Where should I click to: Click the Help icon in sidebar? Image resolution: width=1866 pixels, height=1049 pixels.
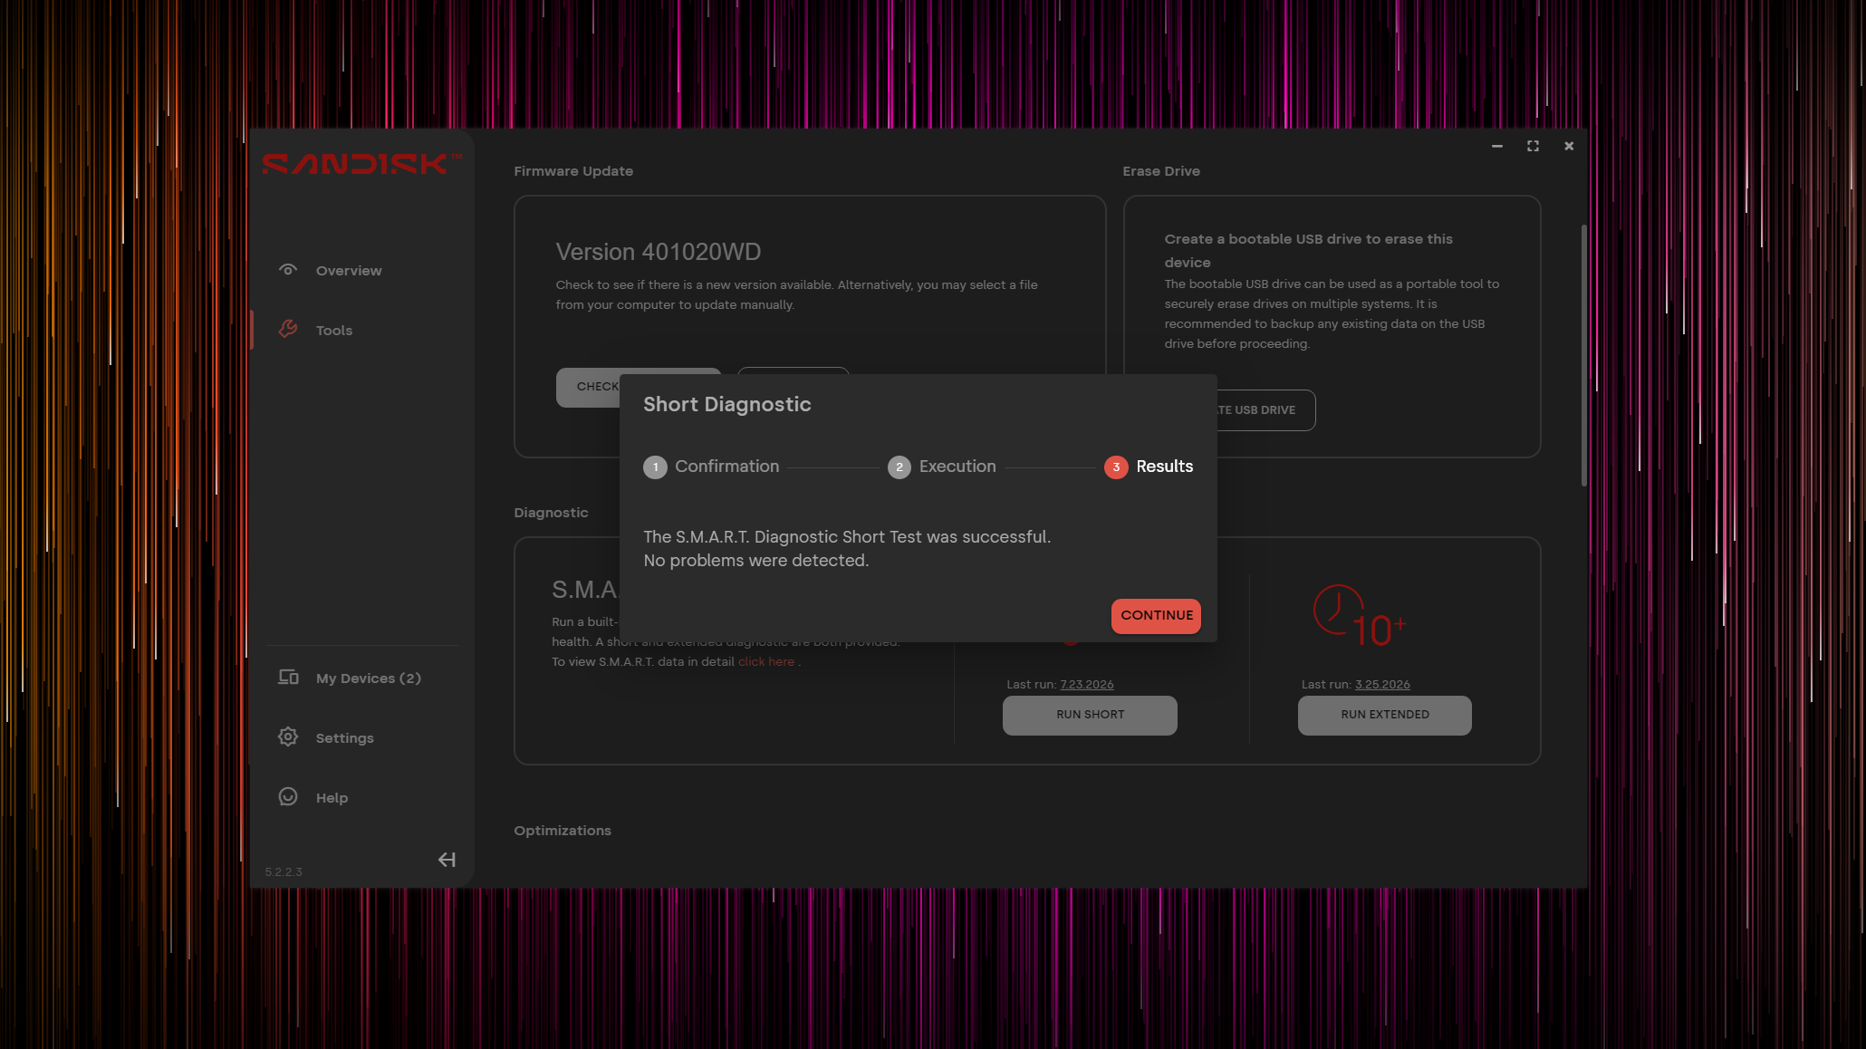point(288,797)
